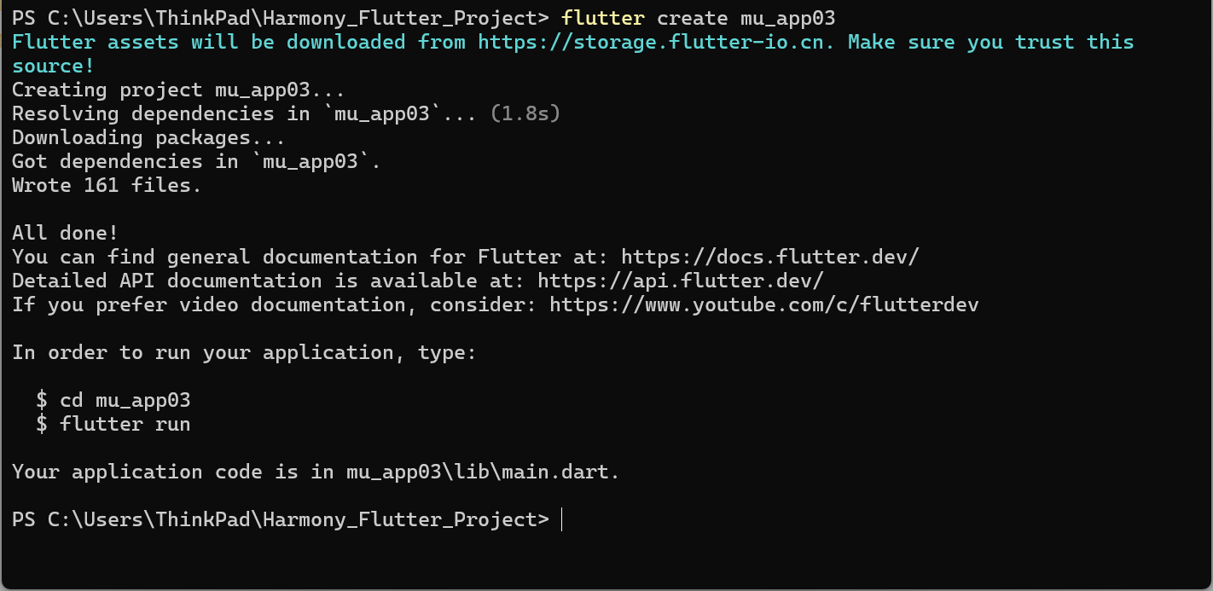Image resolution: width=1213 pixels, height=591 pixels.
Task: Click the 'Got dependencies in `mu_app03`.' line
Action: [x=196, y=161]
